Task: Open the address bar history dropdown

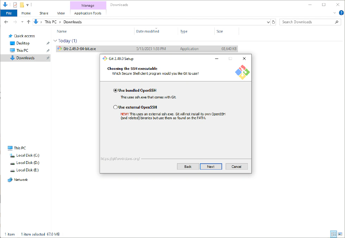Action: (268, 22)
